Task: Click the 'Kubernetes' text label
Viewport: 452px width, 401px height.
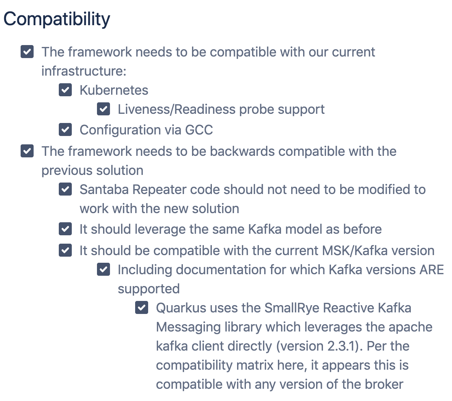Action: click(x=114, y=90)
